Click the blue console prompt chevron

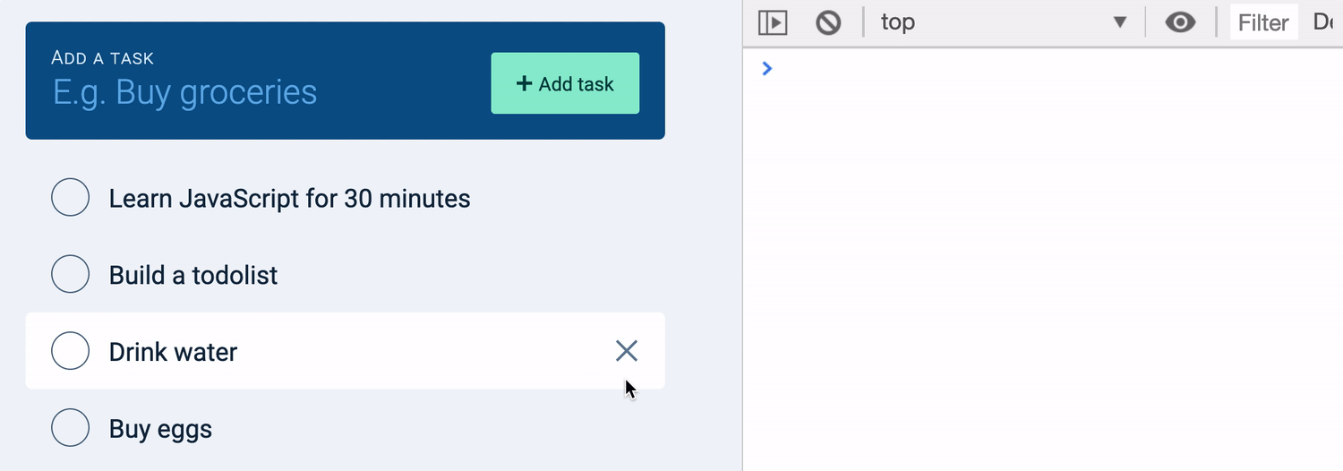pyautogui.click(x=766, y=68)
